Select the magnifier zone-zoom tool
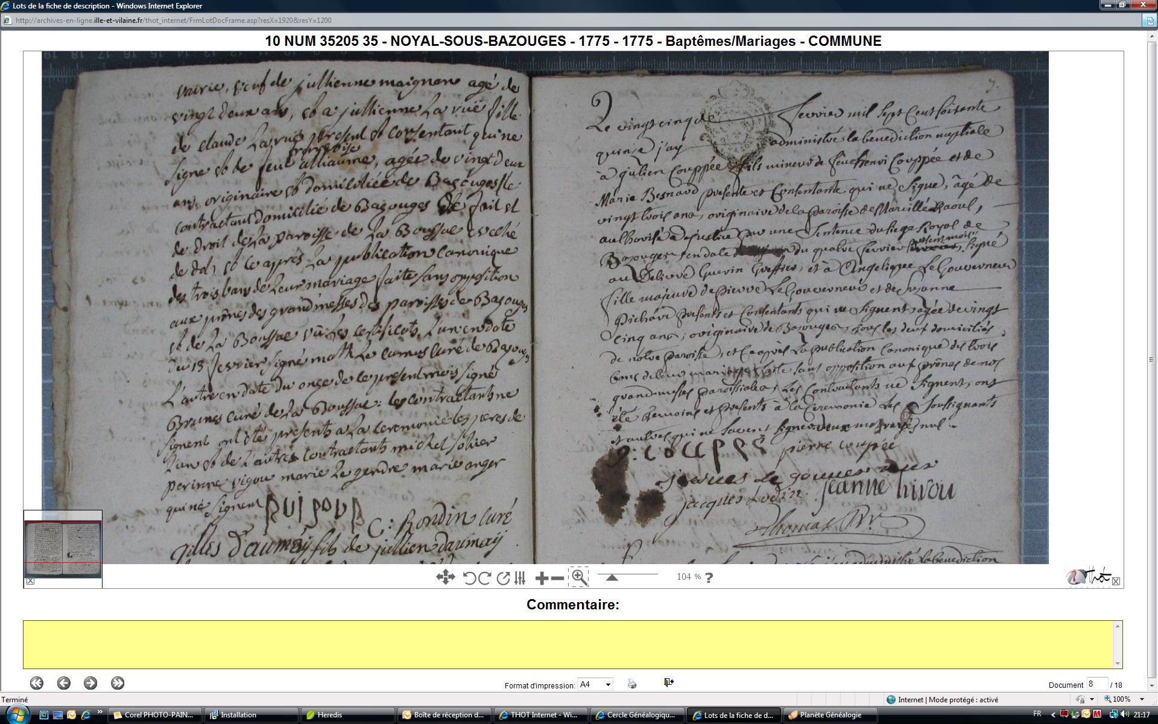 578,577
